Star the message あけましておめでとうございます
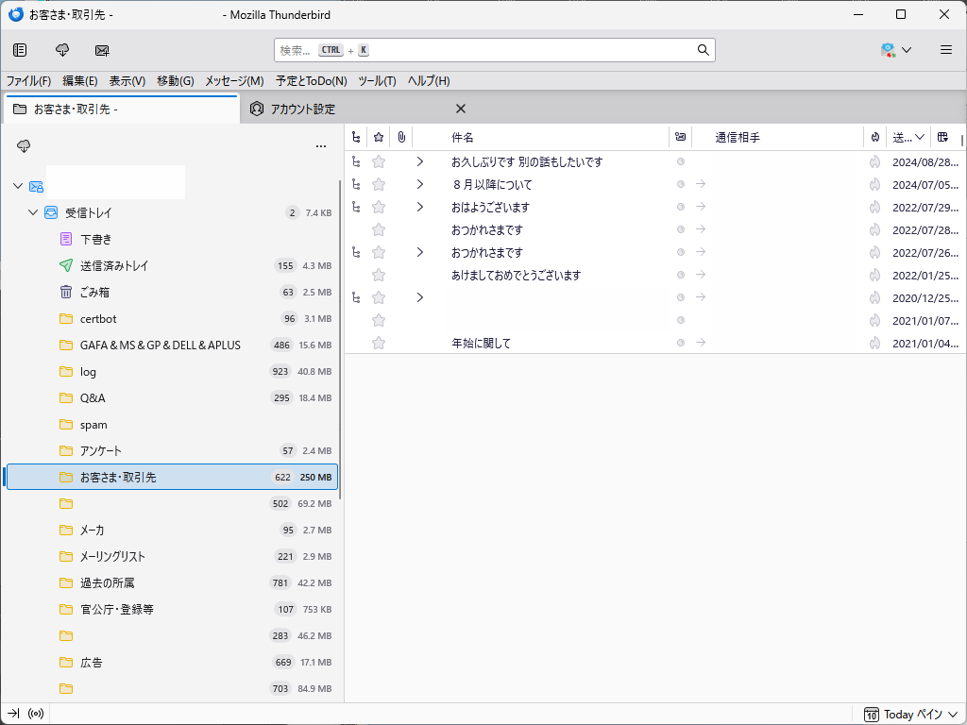This screenshot has width=967, height=725. [378, 275]
